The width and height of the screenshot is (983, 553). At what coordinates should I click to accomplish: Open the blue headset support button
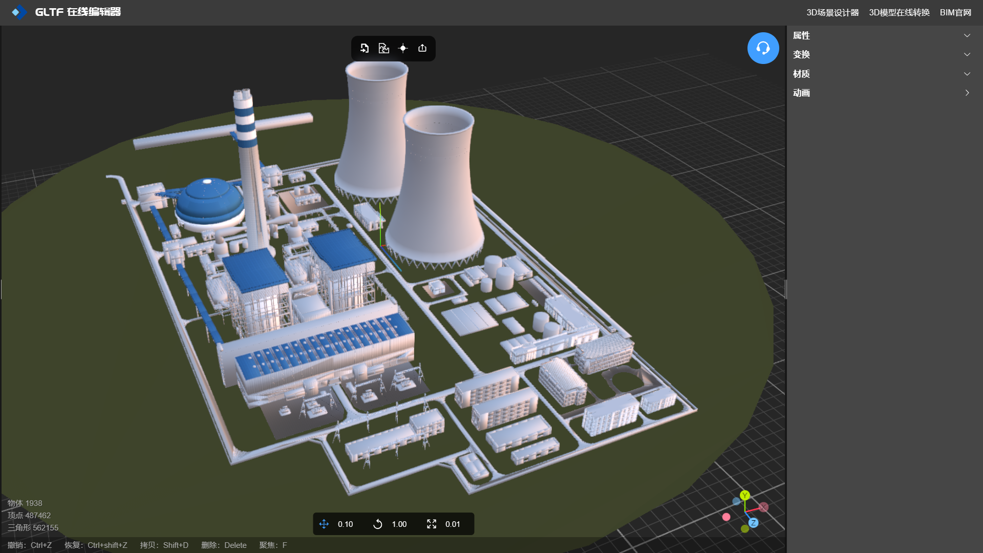763,48
